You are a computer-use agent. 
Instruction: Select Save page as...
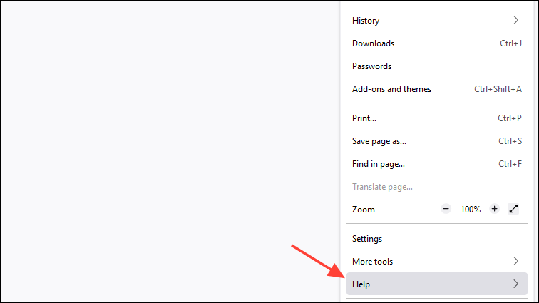point(379,141)
